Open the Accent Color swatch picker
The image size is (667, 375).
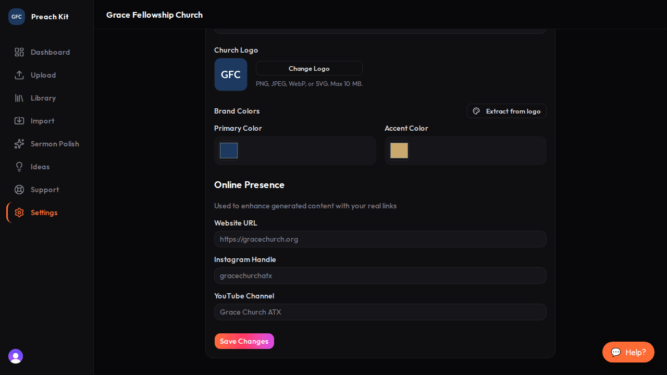click(x=399, y=151)
